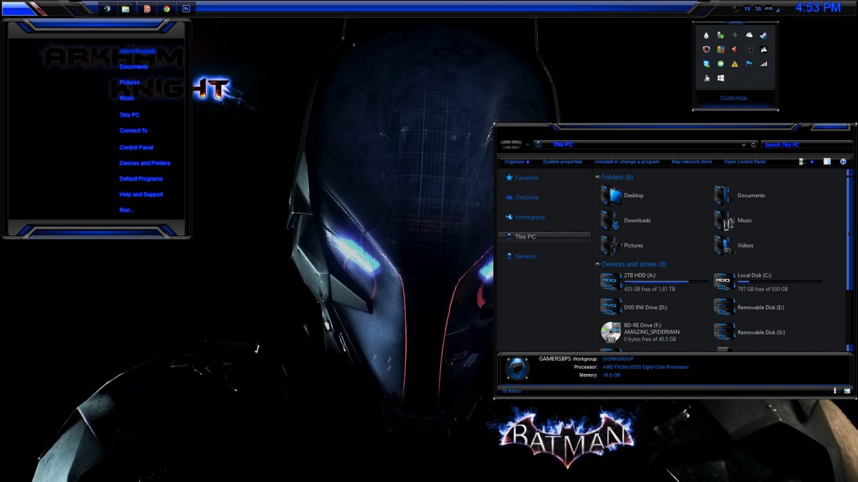This screenshot has width=858, height=482.
Task: Open the address bar history dropdown
Action: pyautogui.click(x=744, y=145)
